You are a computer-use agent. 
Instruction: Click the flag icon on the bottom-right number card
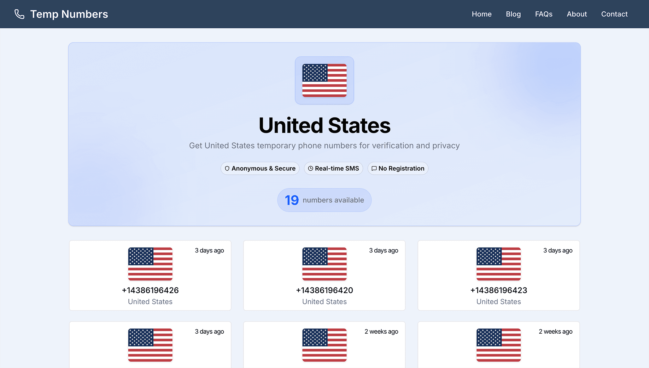point(498,345)
